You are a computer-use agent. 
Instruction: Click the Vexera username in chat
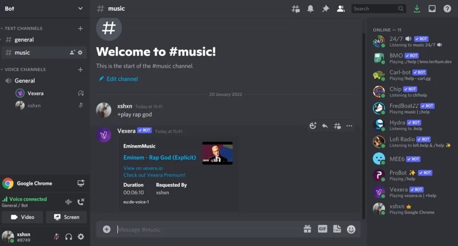[126, 131]
